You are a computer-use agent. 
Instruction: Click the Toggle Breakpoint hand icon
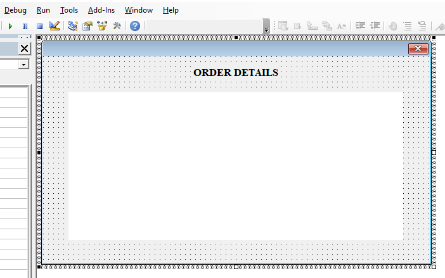[393, 26]
